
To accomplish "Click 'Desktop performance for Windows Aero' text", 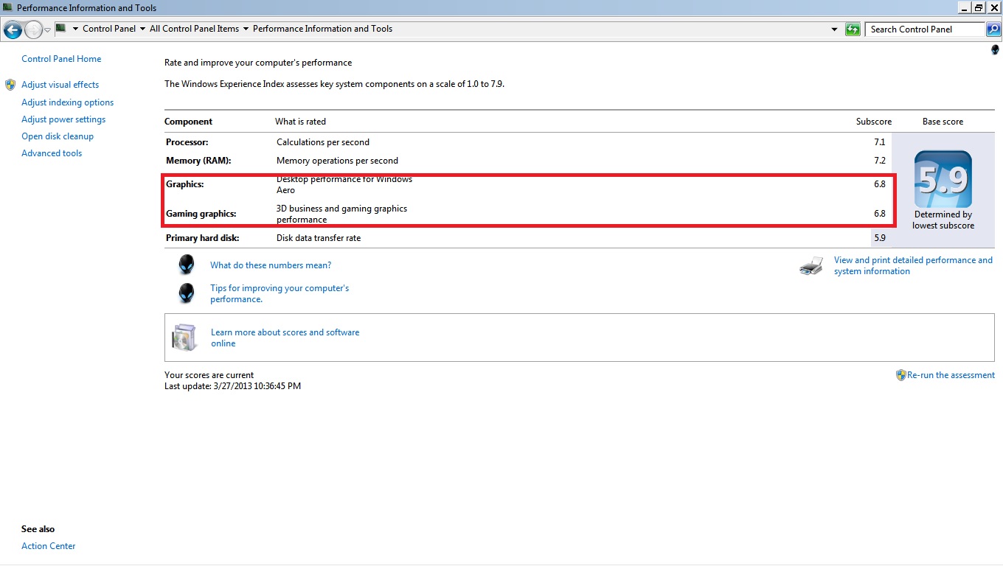I will 344,184.
